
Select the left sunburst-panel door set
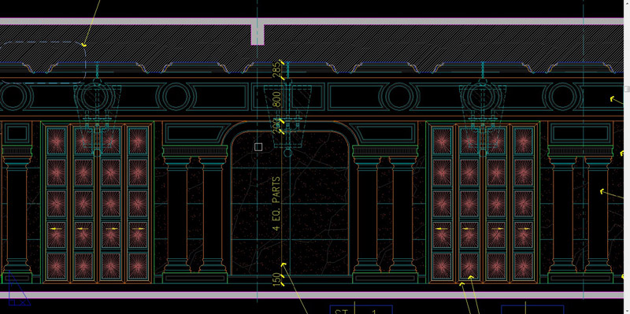click(x=97, y=202)
